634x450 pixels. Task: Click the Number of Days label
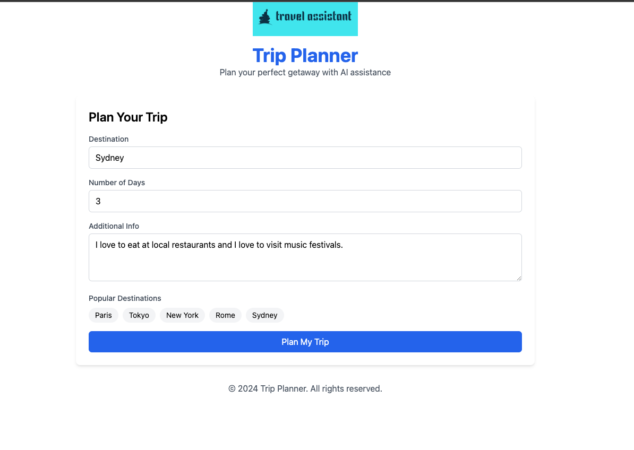117,183
